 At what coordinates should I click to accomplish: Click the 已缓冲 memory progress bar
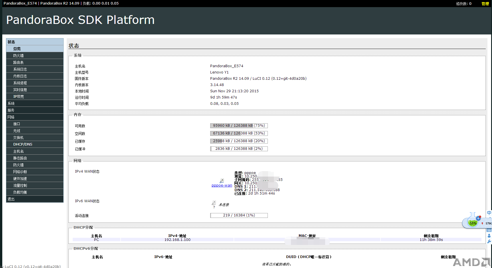239,149
